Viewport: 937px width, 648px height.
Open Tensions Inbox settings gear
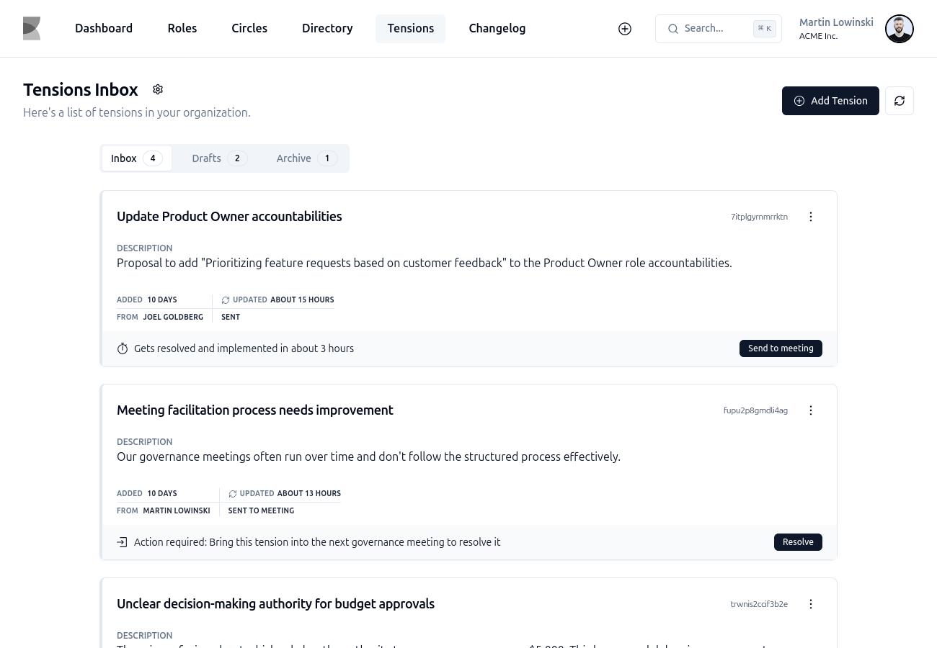[x=158, y=89]
